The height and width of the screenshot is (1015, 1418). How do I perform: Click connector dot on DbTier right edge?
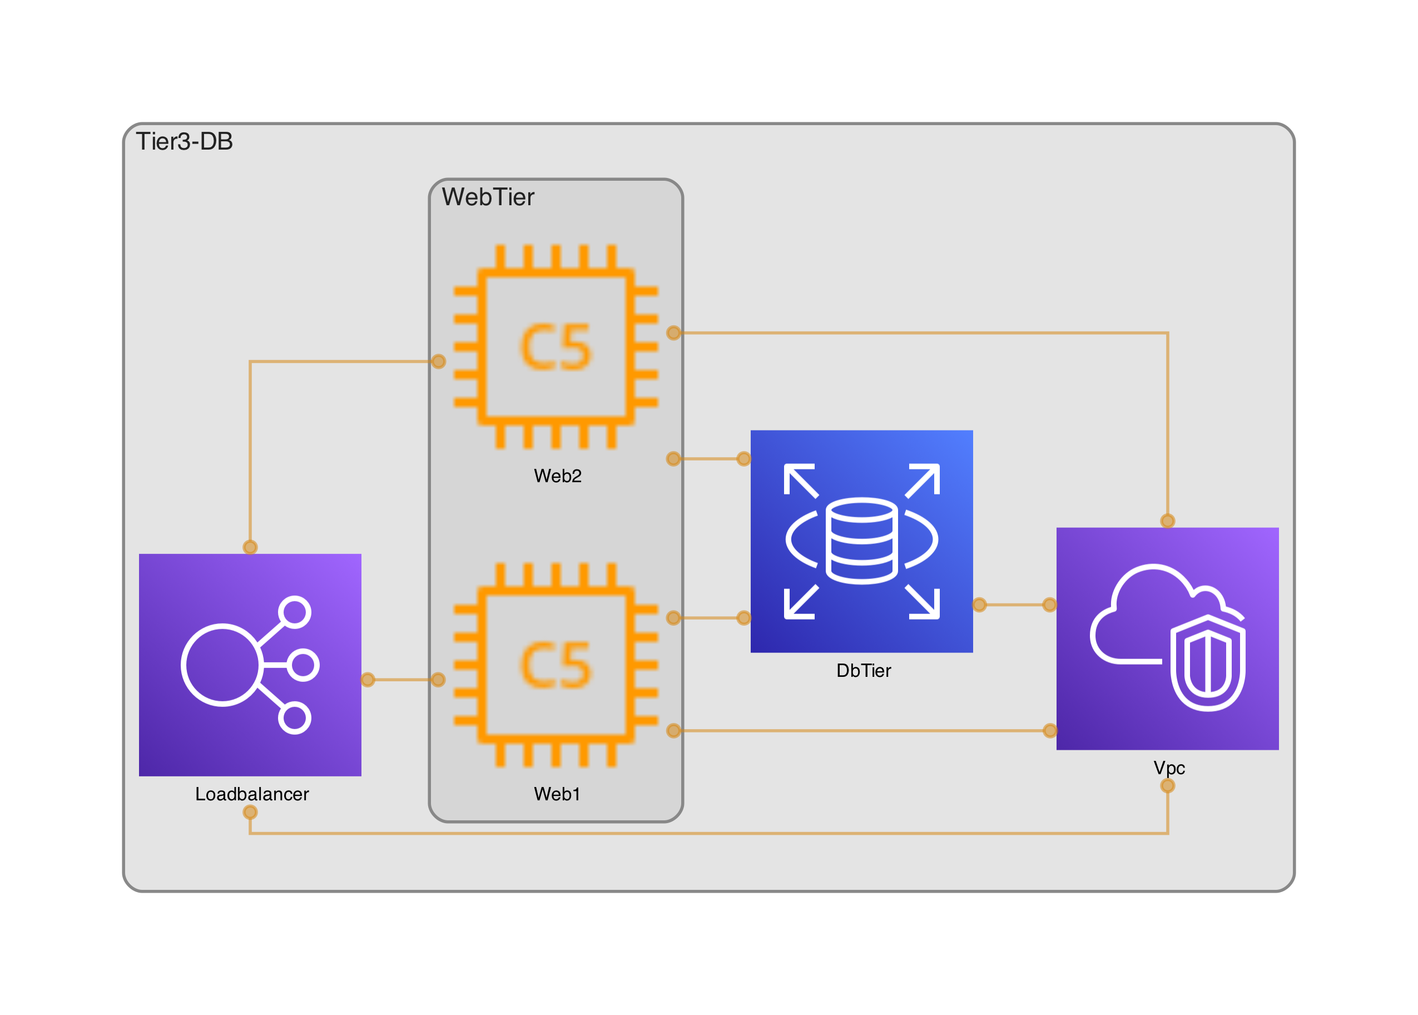[979, 605]
